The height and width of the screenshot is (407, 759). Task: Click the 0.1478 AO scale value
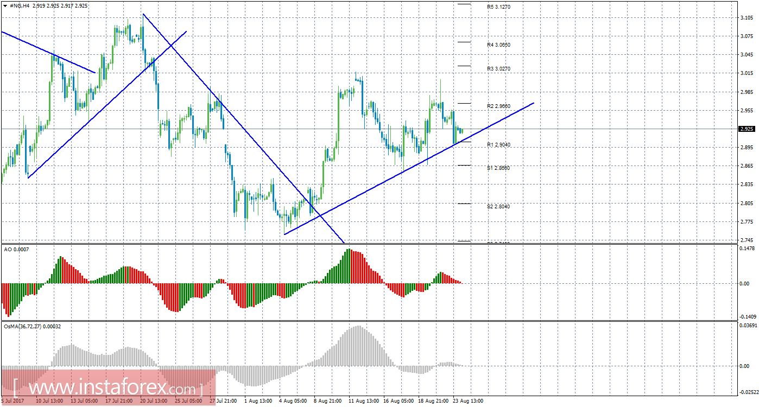(747, 248)
